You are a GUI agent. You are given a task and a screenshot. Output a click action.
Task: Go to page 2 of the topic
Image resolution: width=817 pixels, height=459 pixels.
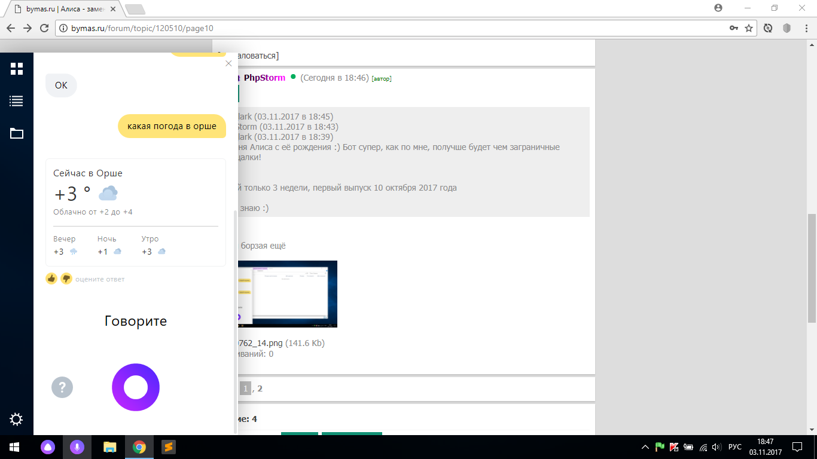(x=260, y=388)
